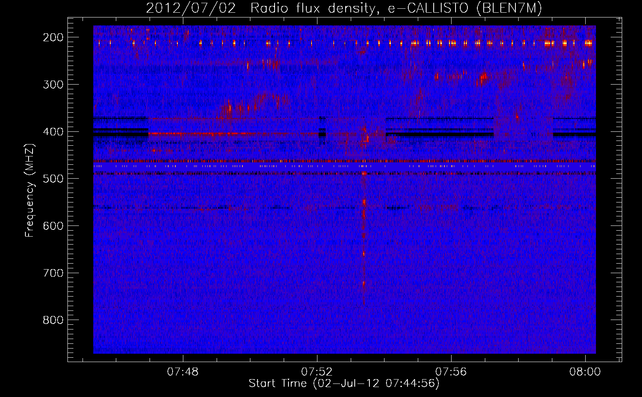The height and width of the screenshot is (397, 642).
Task: Click the 'Start Time (02-Jul-12 07:44:56)' label
Action: [344, 384]
